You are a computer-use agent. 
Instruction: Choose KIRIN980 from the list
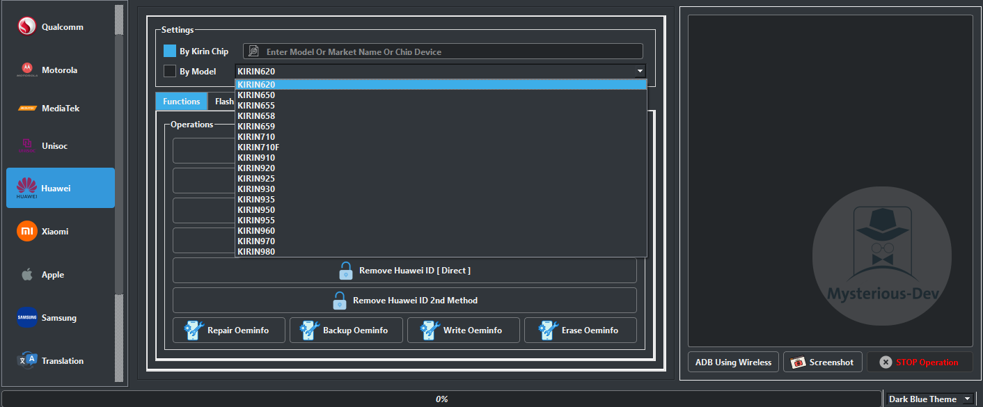tap(441, 252)
